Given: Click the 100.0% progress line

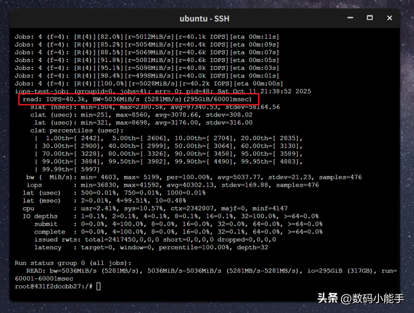Looking at the screenshot, I should coord(149,83).
